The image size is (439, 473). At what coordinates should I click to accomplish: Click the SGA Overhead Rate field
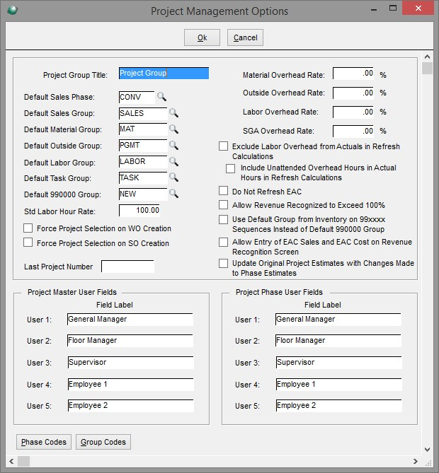(x=353, y=132)
